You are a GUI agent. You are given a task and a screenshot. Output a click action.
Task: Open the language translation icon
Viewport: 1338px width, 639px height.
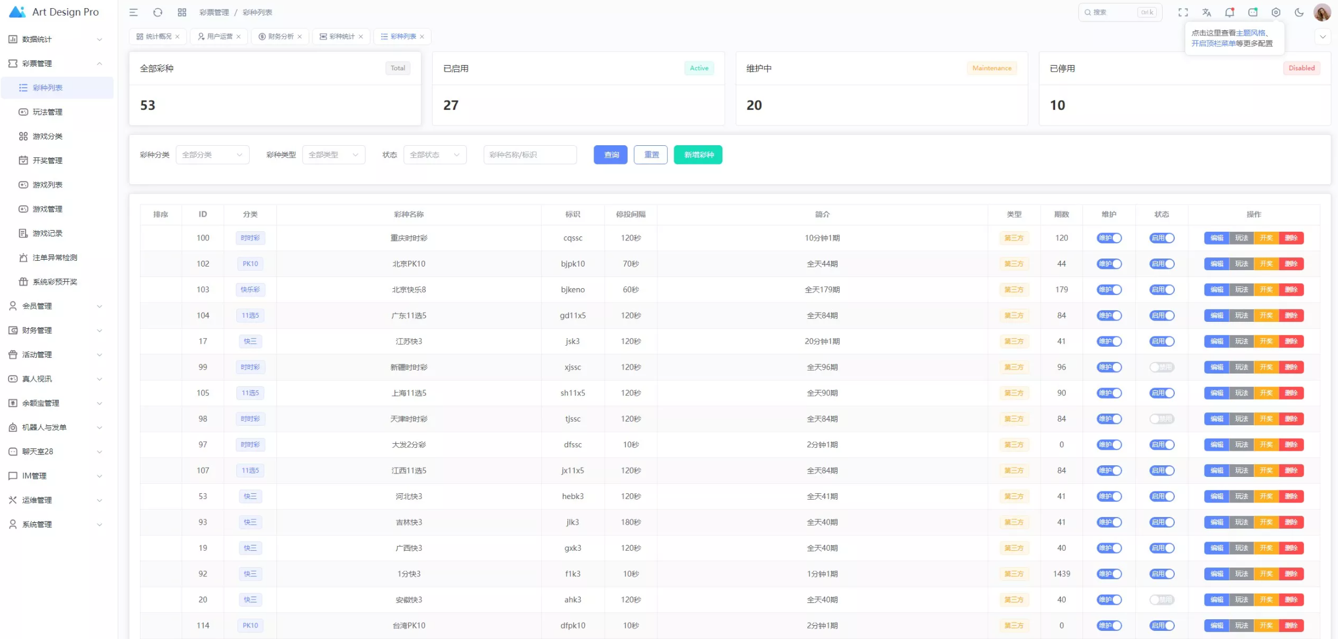pos(1206,12)
